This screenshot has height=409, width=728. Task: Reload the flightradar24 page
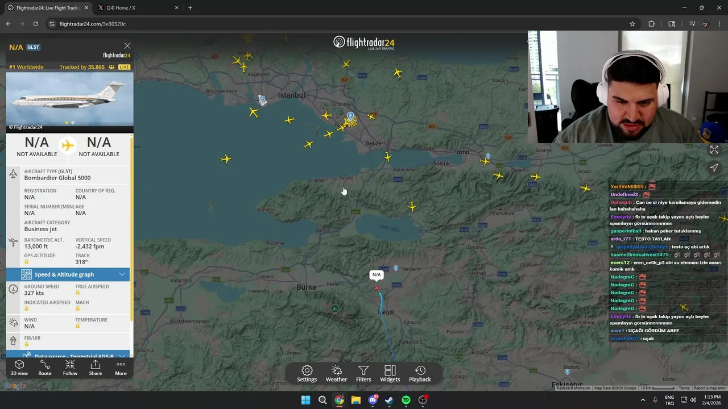35,24
